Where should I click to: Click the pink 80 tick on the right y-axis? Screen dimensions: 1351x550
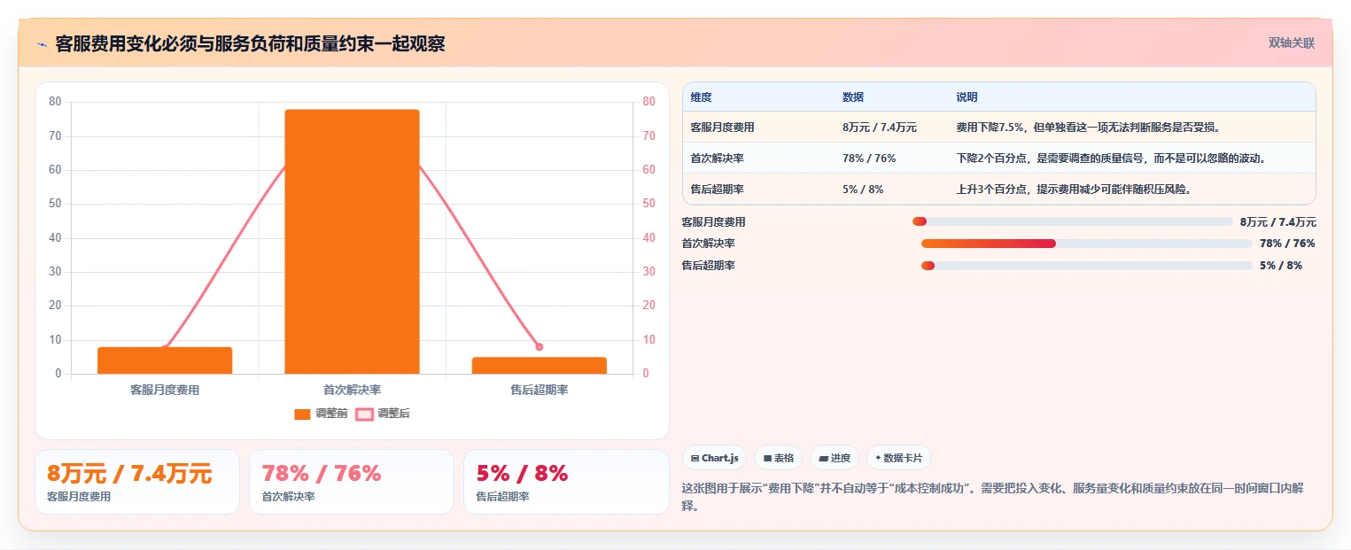click(648, 102)
